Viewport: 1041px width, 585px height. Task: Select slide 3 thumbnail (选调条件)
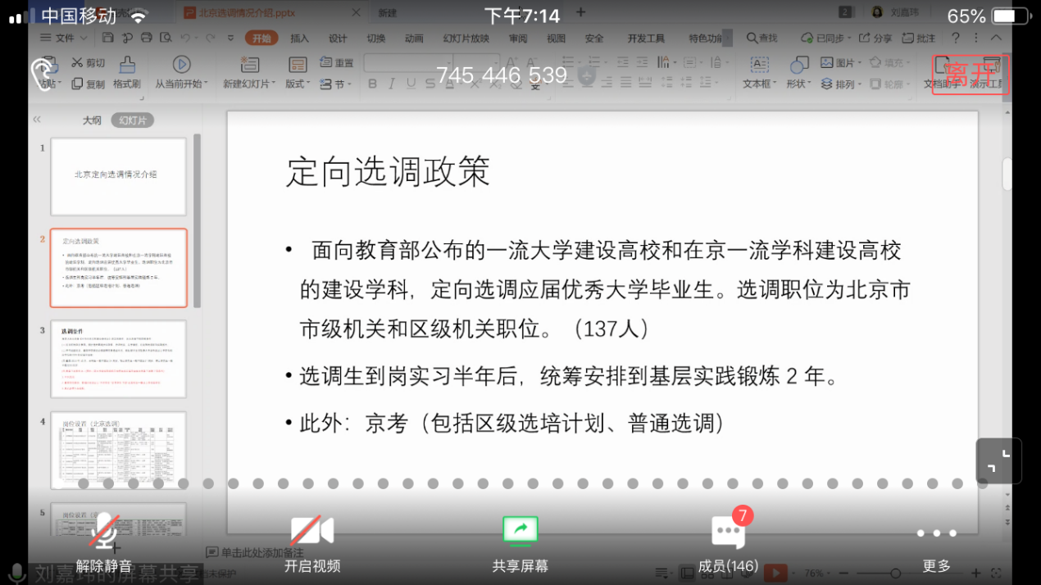pos(118,358)
